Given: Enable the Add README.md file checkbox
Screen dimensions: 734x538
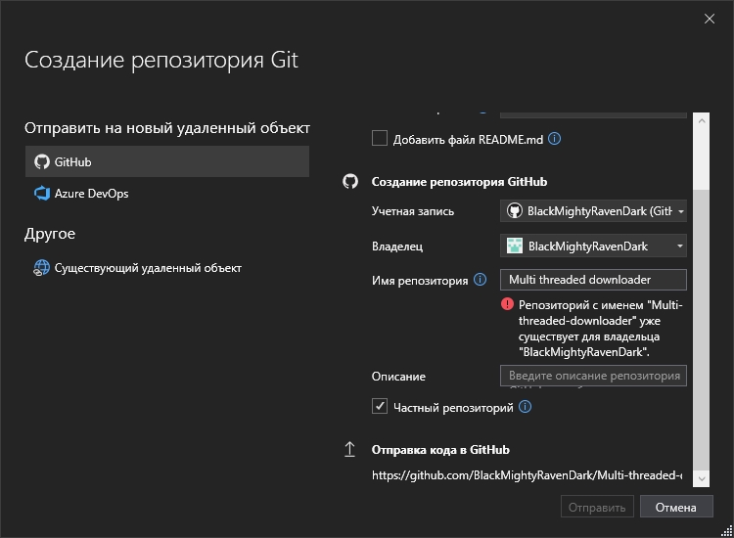Looking at the screenshot, I should [x=379, y=139].
